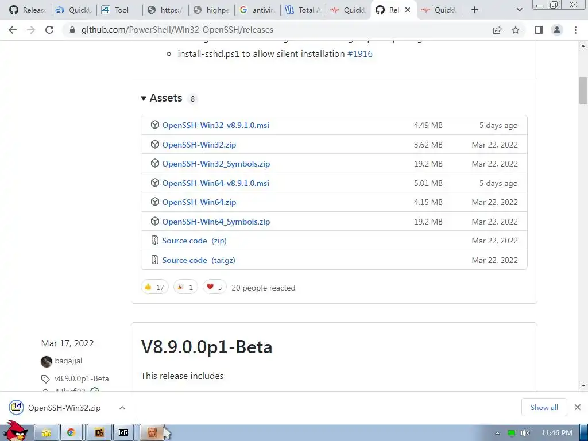Image resolution: width=588 pixels, height=441 pixels.
Task: Show all downloads
Action: (544, 408)
